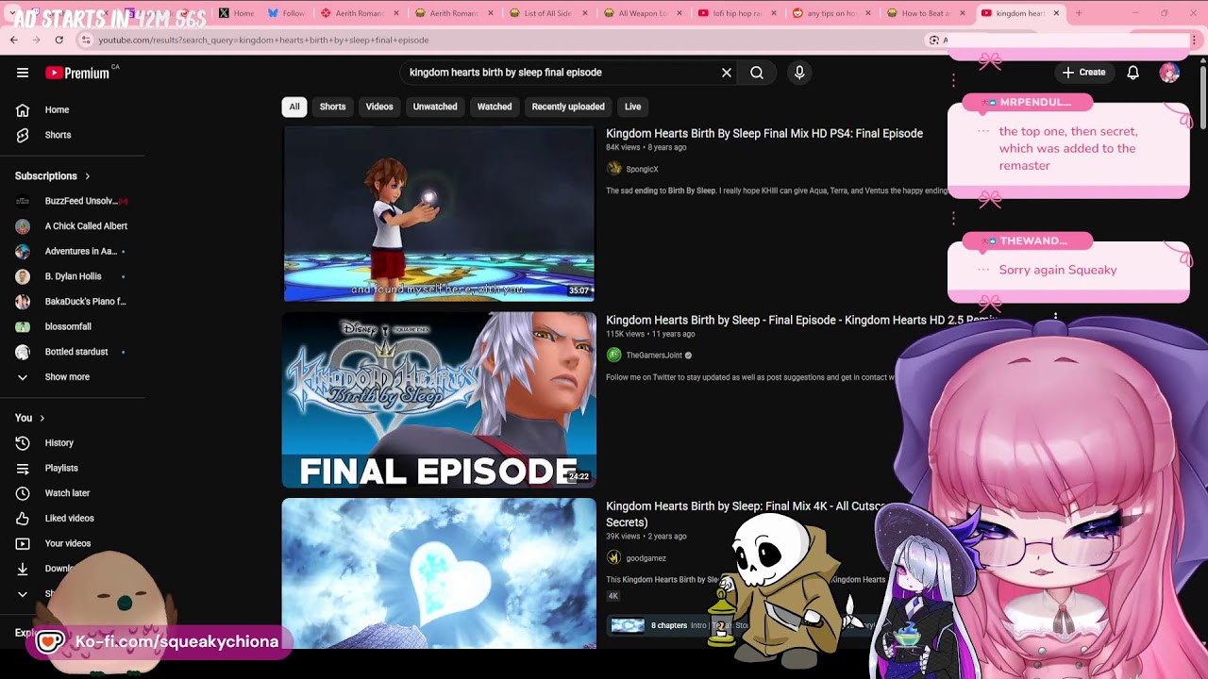Expand the Subscriptions section
The width and height of the screenshot is (1208, 679).
53,176
